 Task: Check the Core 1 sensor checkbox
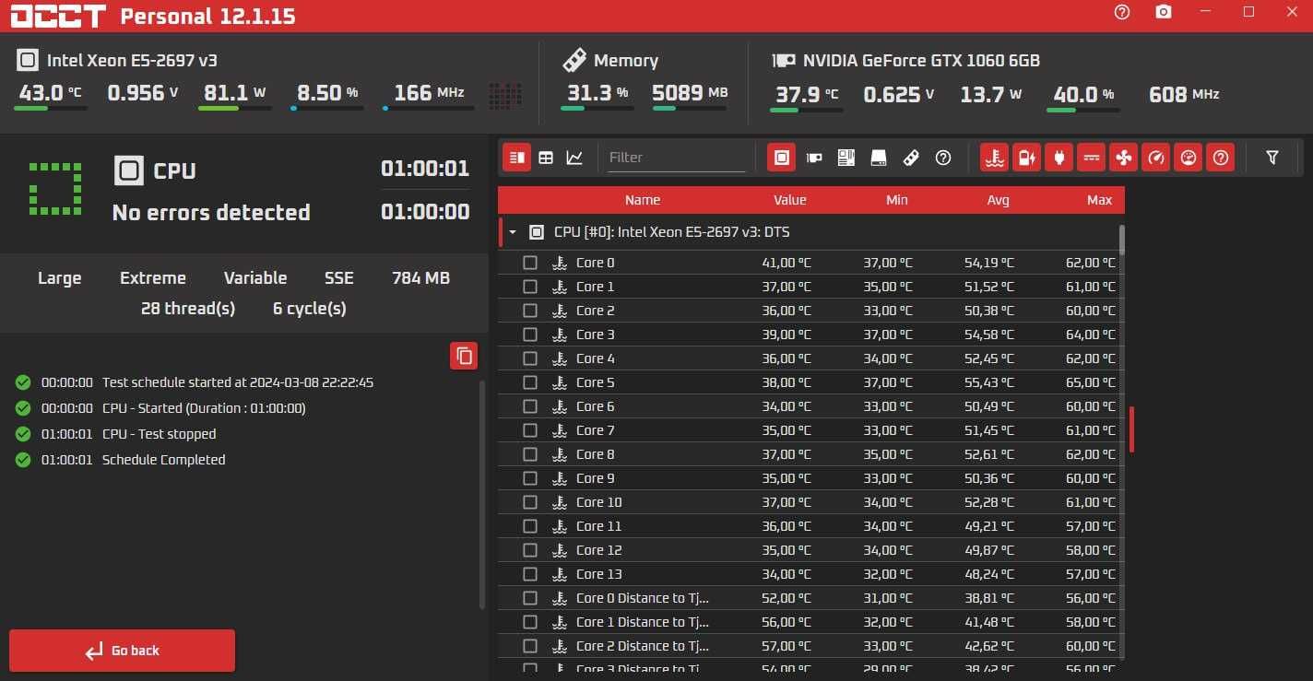pos(530,287)
